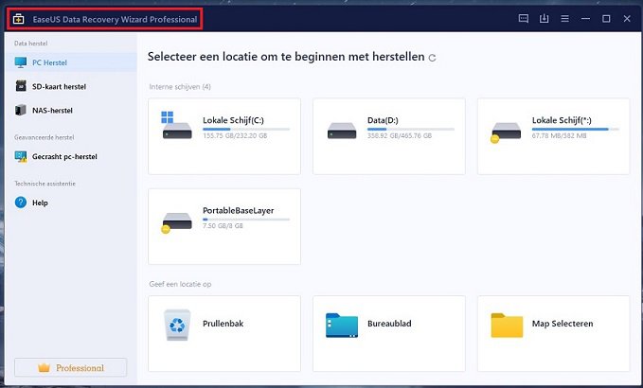Maximize the EaseUS window
Viewport: 643px width, 388px height.
(x=606, y=18)
